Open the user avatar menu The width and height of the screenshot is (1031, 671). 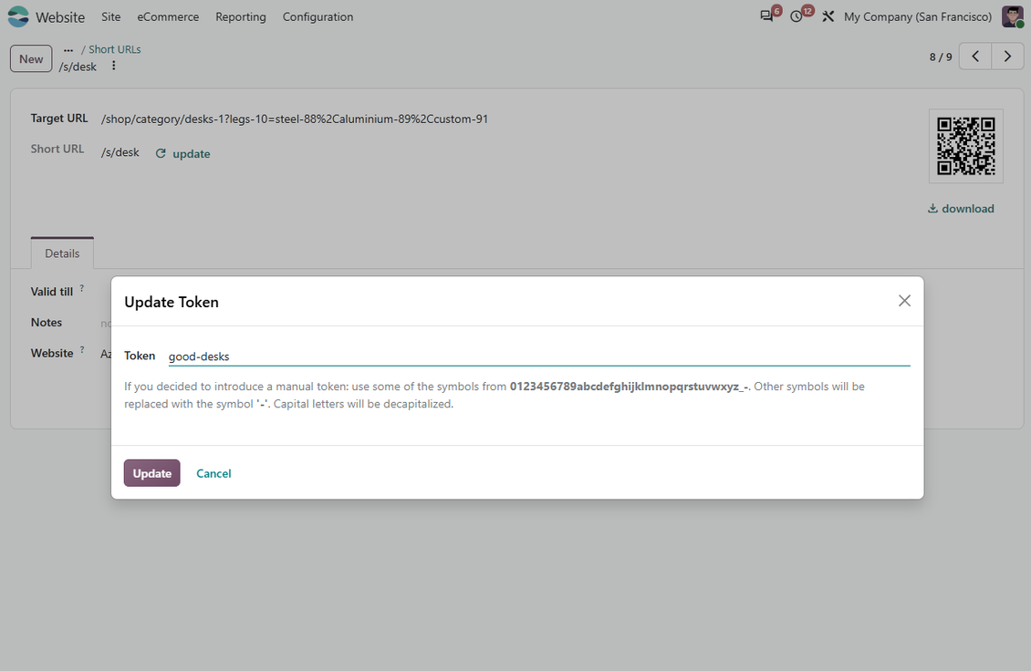click(1013, 16)
